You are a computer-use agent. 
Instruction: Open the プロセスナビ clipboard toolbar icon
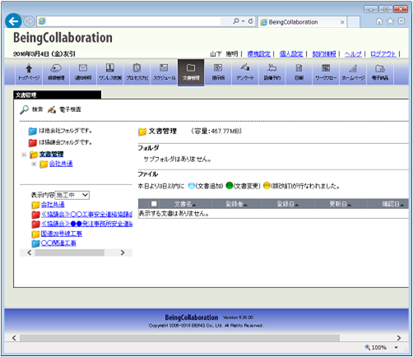(137, 72)
